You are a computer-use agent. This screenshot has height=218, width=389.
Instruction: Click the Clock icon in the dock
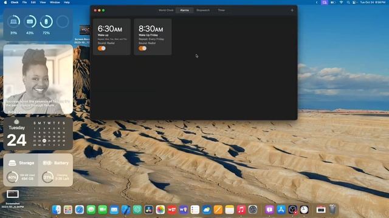[x=304, y=210]
